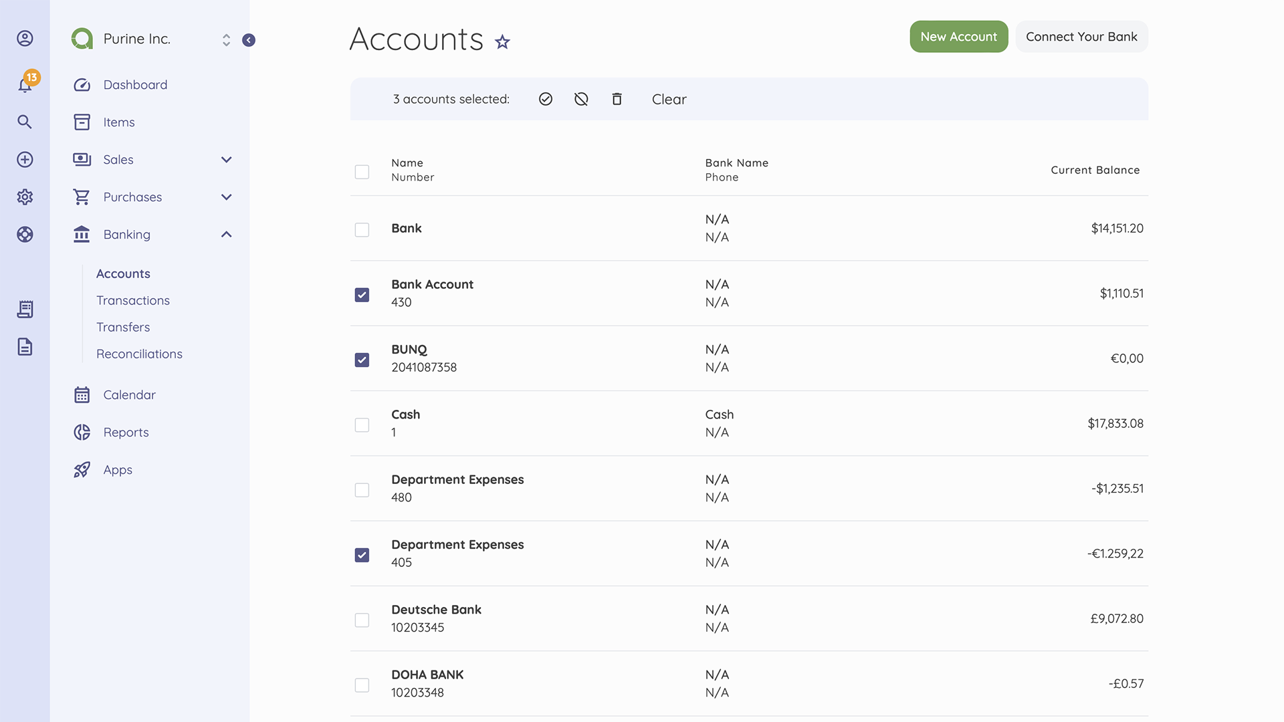Expand the Purchases section
The height and width of the screenshot is (722, 1284).
click(226, 197)
